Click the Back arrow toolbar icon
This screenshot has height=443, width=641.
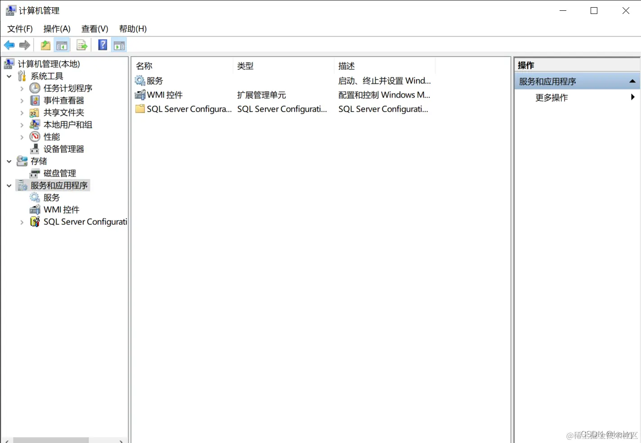pyautogui.click(x=9, y=45)
